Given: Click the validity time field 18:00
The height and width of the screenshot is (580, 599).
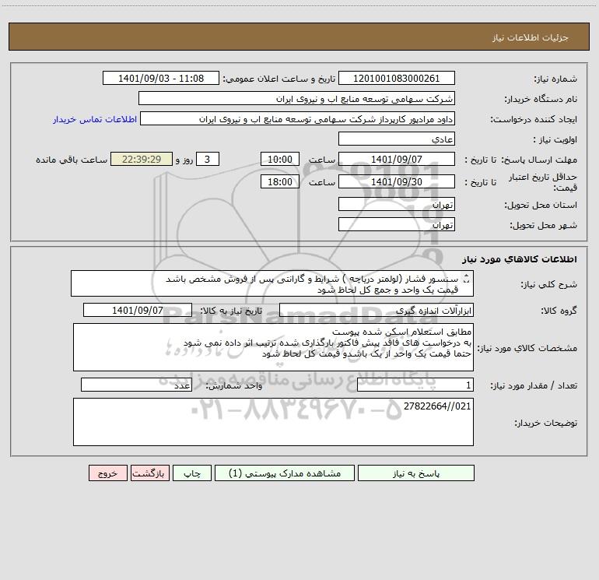Looking at the screenshot, I should [x=279, y=181].
